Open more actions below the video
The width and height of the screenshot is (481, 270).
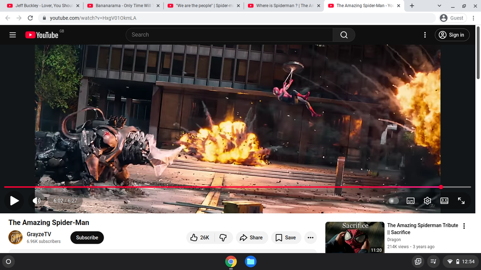(310, 237)
